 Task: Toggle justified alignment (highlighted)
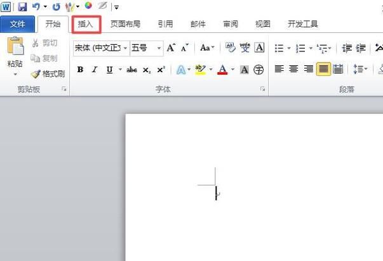coord(323,69)
